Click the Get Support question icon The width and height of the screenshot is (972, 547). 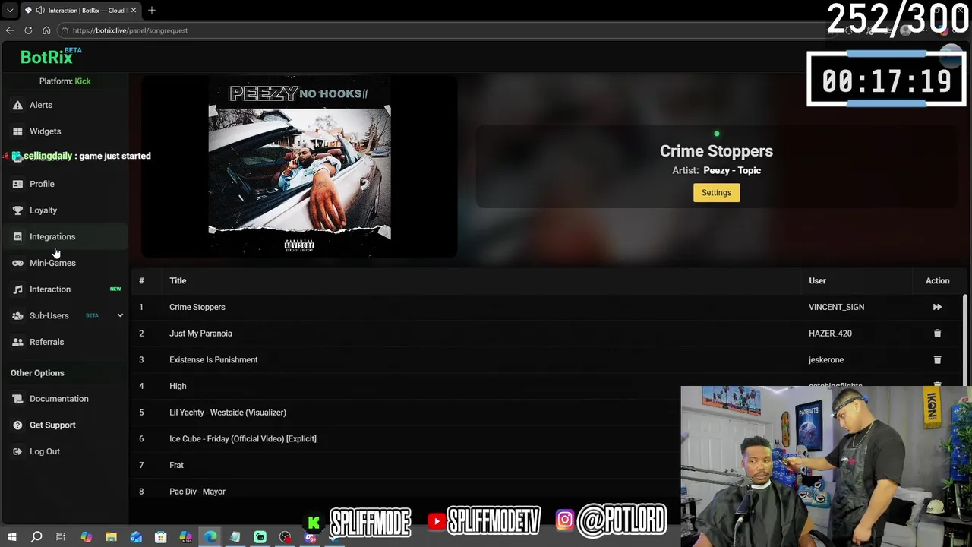pos(17,425)
